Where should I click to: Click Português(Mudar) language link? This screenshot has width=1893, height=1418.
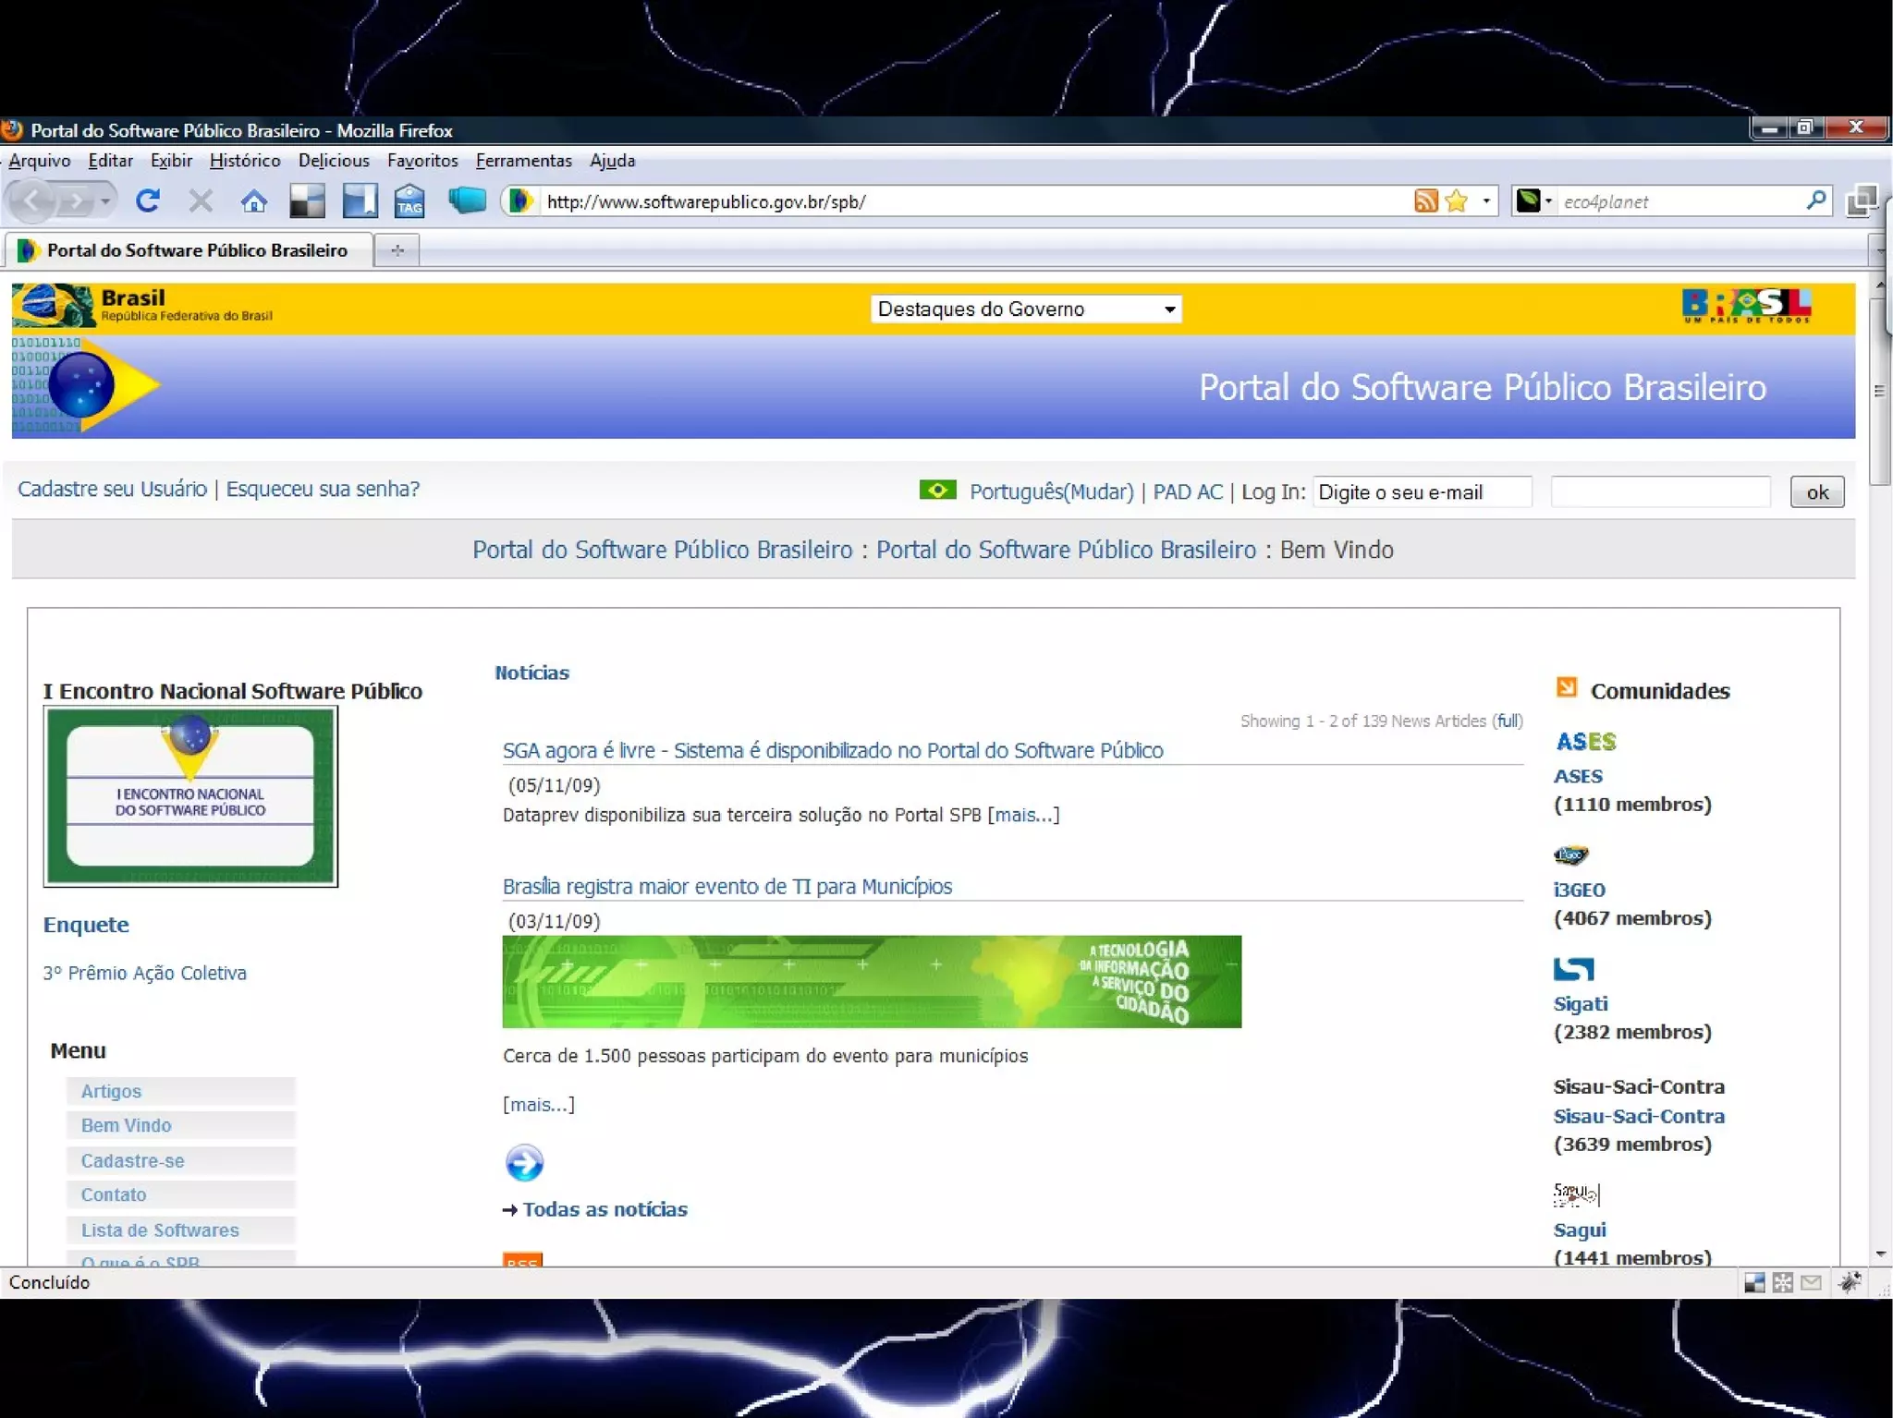(1051, 491)
